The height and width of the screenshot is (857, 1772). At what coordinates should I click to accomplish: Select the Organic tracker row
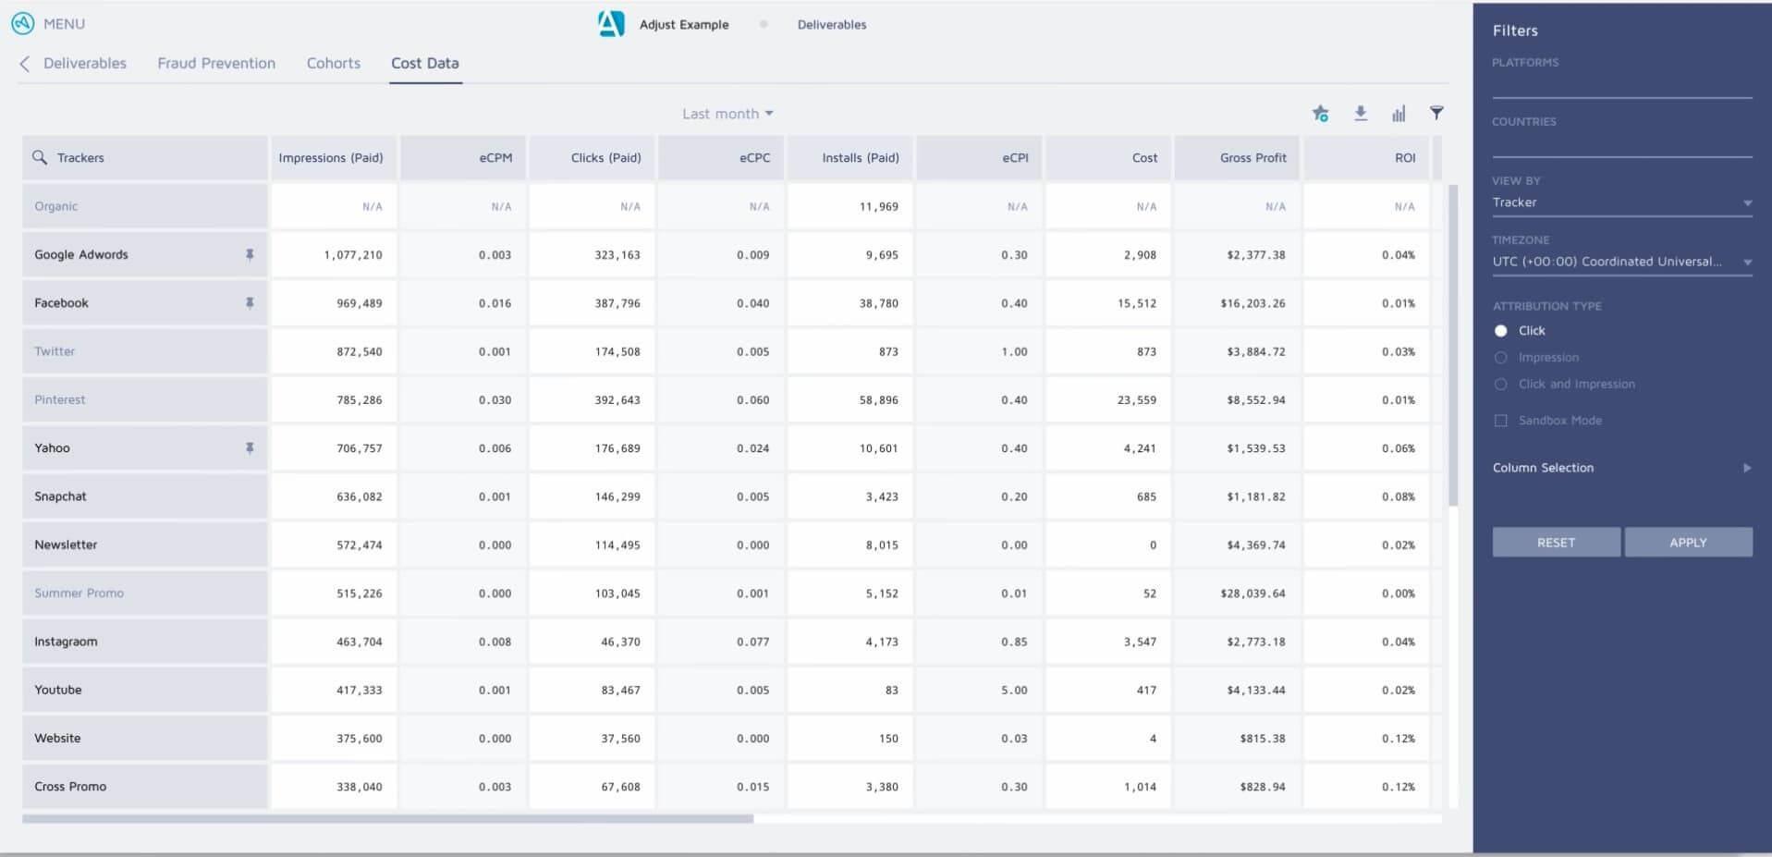145,206
